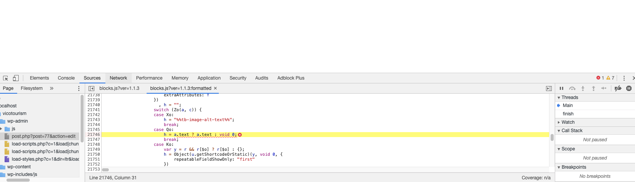Click the step over button
Screen dimensions: 635x182
572,88
